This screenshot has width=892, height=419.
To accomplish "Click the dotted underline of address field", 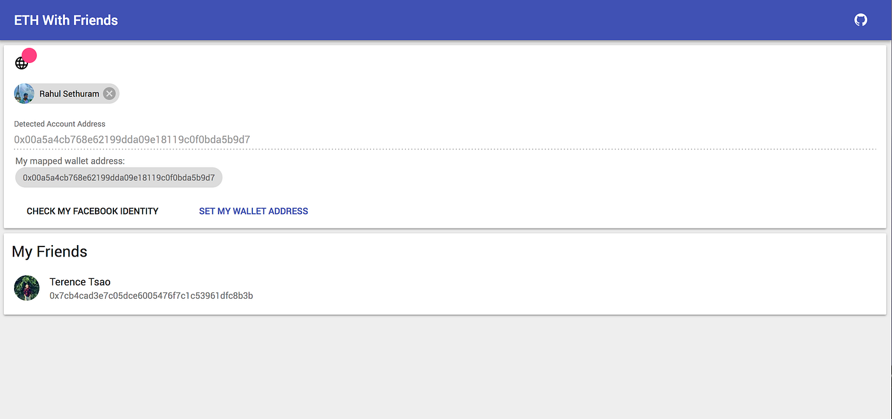I will 445,149.
